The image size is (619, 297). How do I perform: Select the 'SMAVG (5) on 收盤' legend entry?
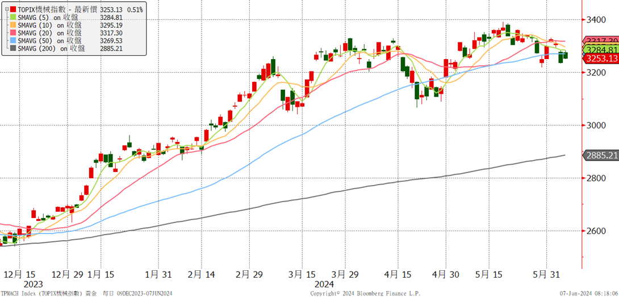pos(48,17)
